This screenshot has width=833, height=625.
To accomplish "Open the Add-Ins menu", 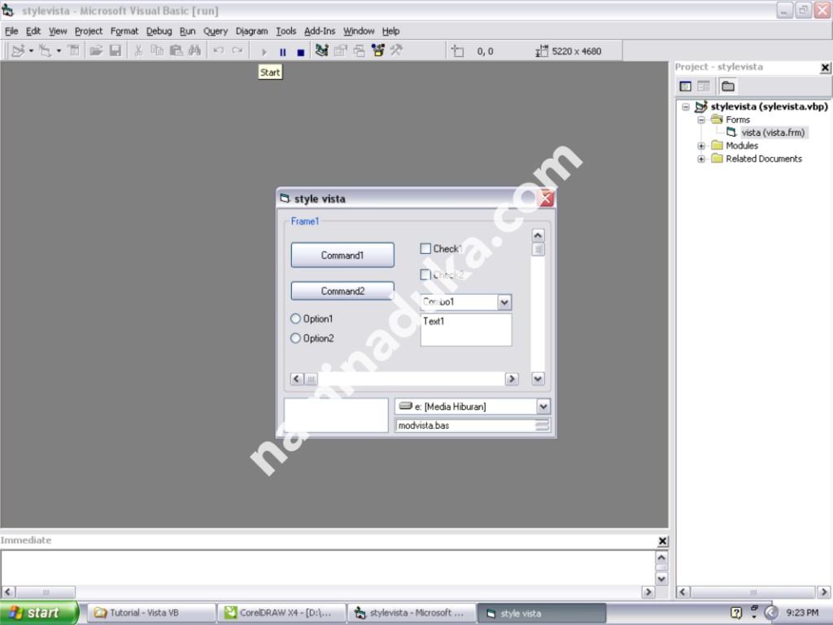I will [320, 31].
